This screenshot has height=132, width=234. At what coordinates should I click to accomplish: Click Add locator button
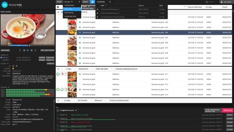5,50
